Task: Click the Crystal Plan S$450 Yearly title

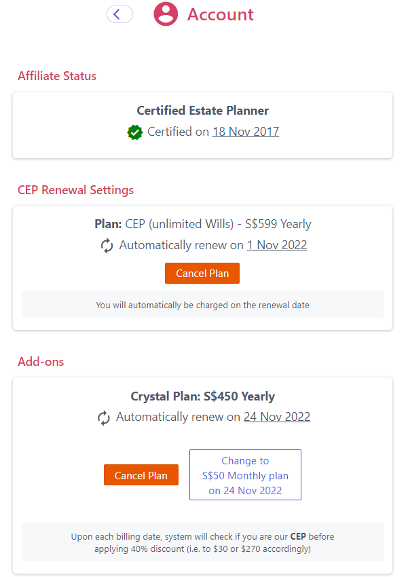Action: (x=203, y=396)
